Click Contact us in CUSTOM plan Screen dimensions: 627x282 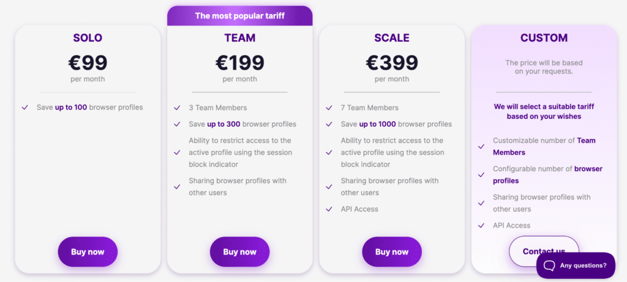[544, 251]
